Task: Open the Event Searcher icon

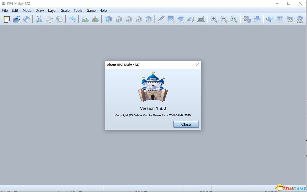Action: 280,19
